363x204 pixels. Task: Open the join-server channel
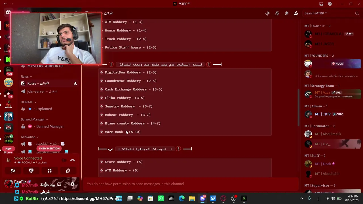point(49,92)
